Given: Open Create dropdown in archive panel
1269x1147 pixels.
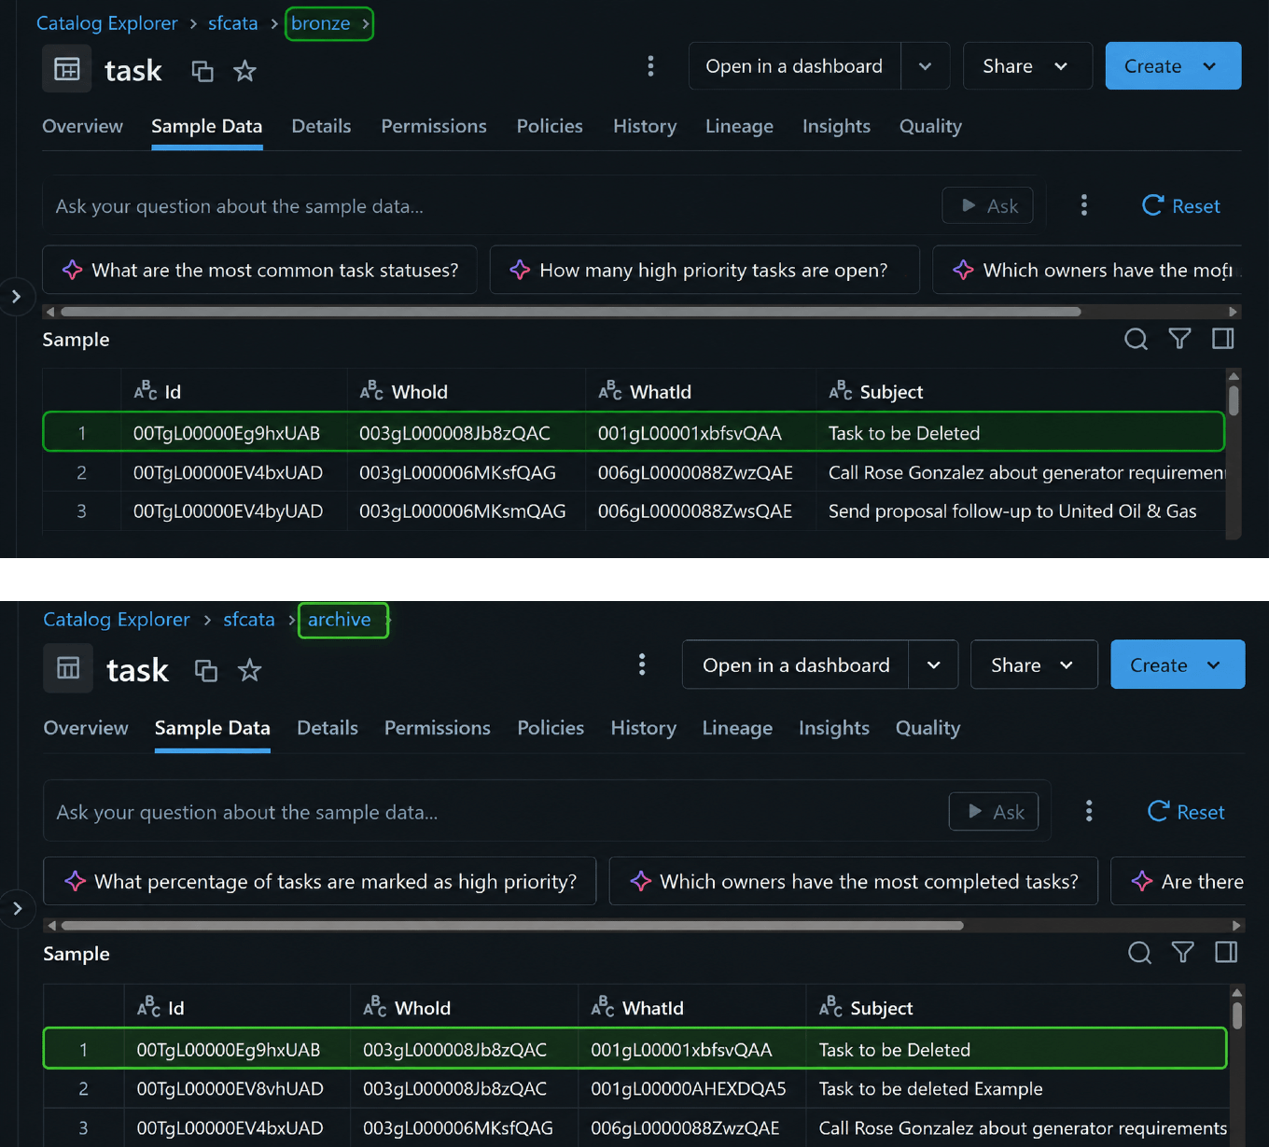Looking at the screenshot, I should [1178, 665].
